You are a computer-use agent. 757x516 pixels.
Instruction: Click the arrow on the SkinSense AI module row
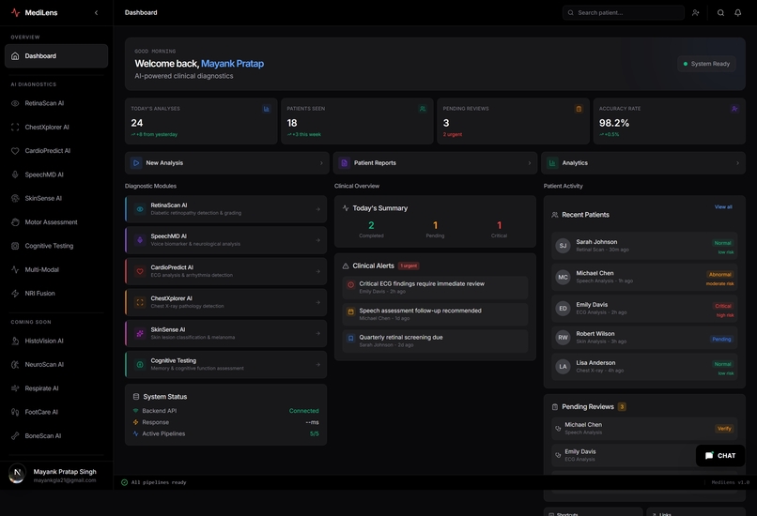tap(318, 334)
